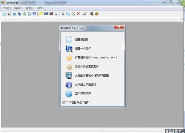The width and height of the screenshot is (185, 133).
Task: Open the 查看(Z) menu
Action: pyautogui.click(x=30, y=8)
